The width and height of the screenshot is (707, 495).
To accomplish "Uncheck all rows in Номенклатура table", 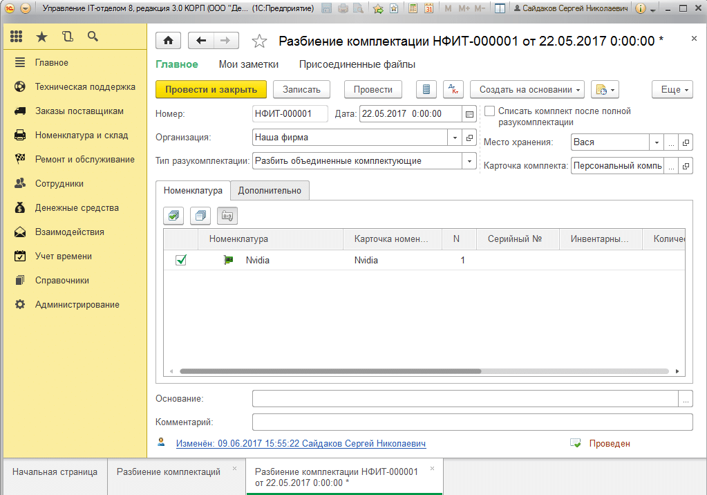I will click(200, 216).
